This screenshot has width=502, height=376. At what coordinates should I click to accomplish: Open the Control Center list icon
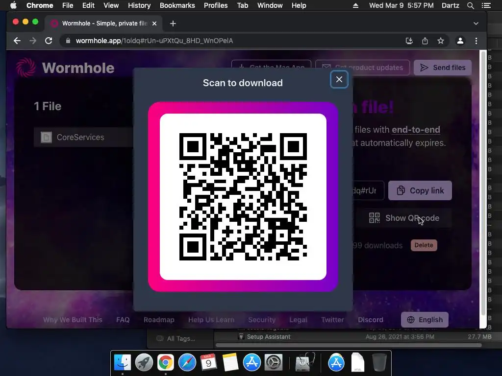(486, 5)
